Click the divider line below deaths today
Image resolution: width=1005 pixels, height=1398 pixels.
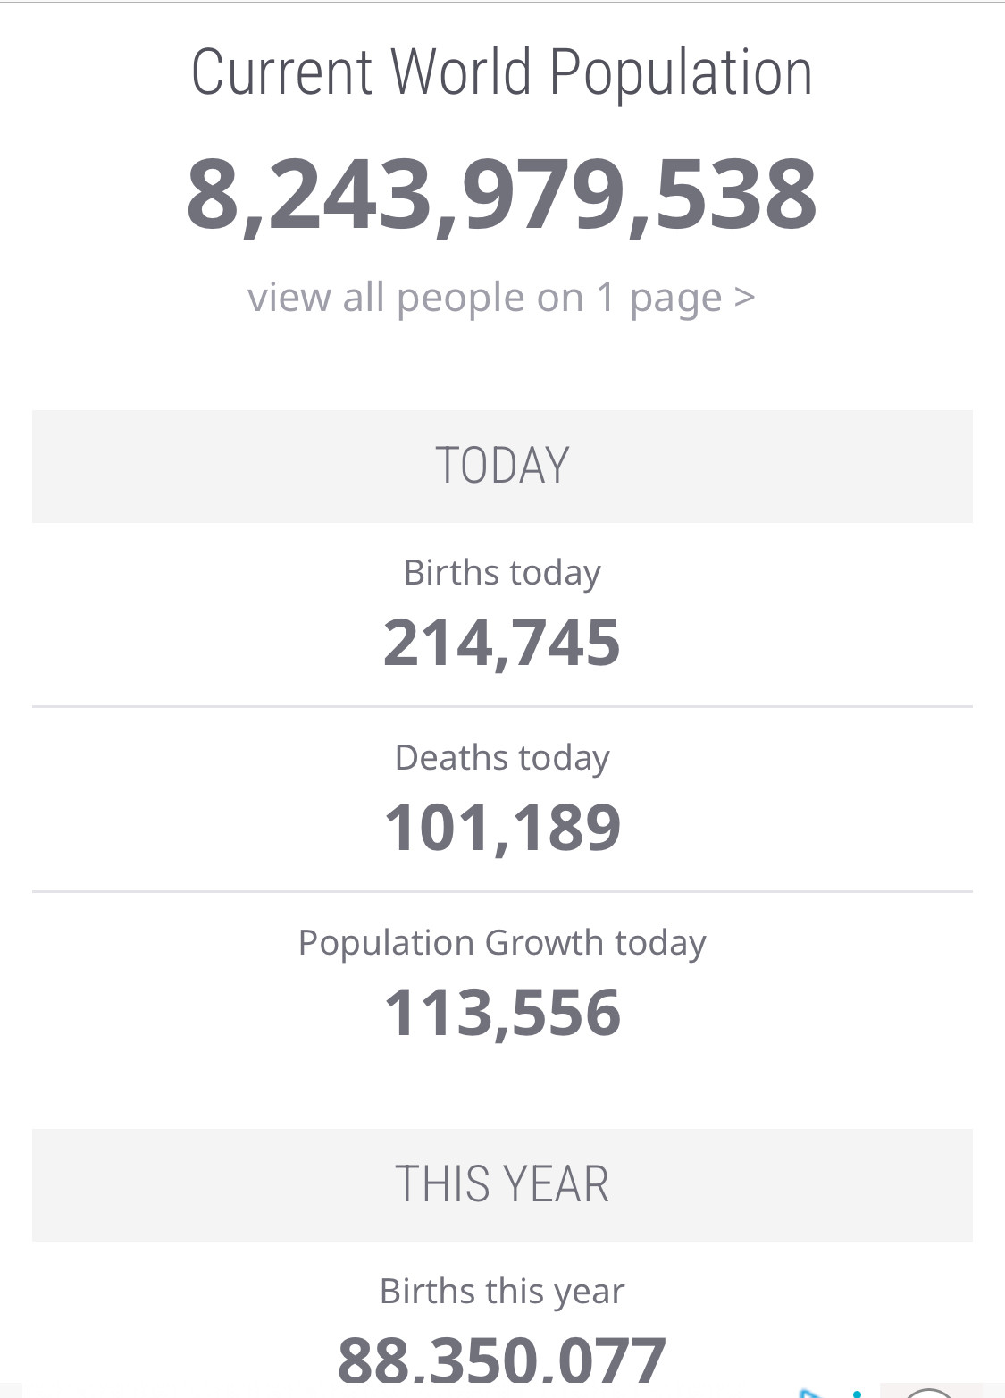pyautogui.click(x=502, y=891)
